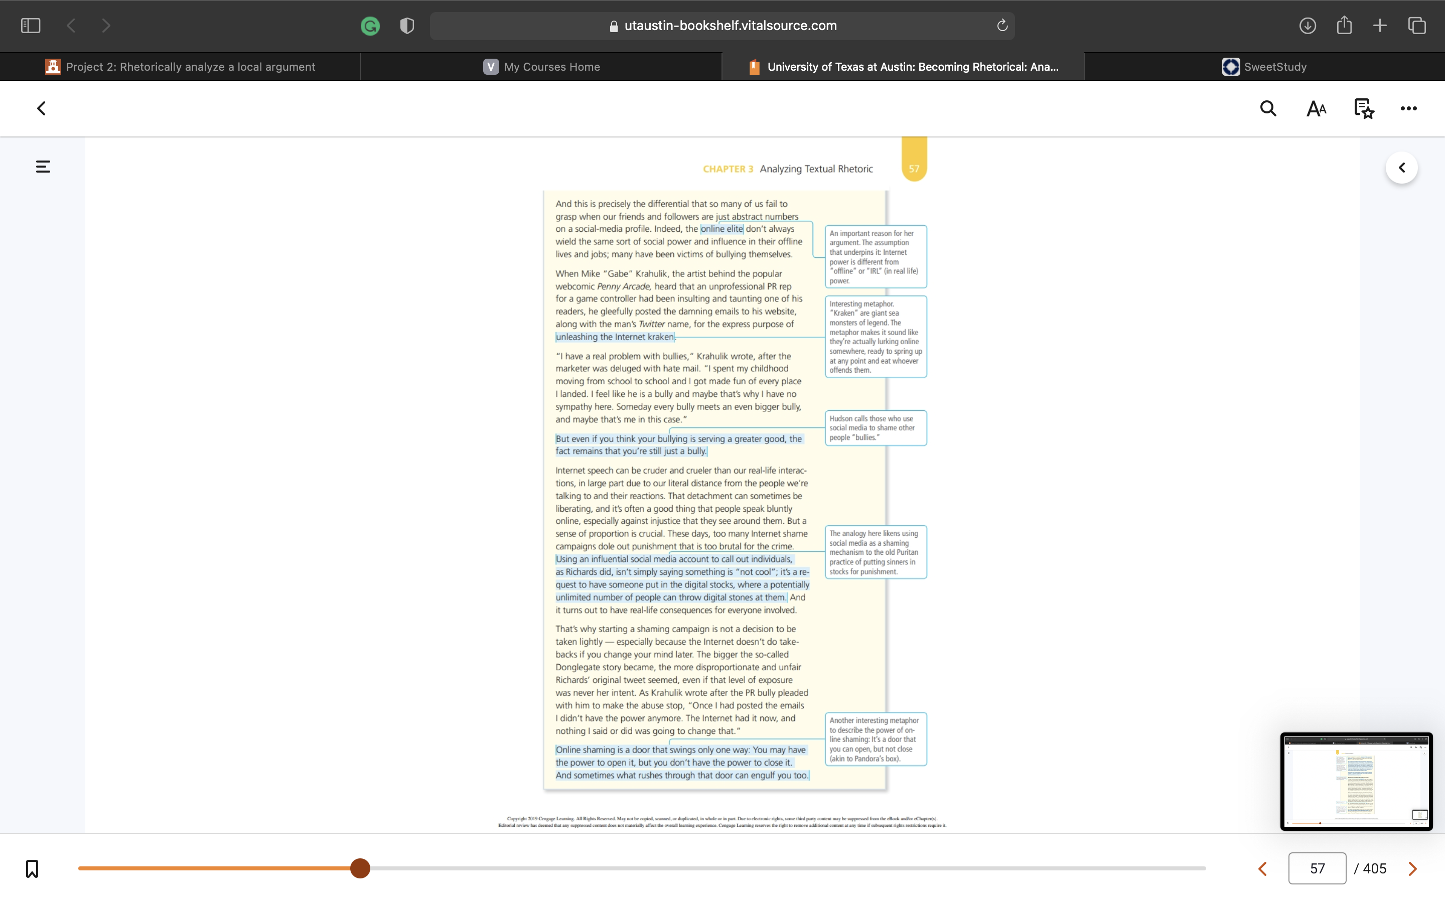Image resolution: width=1445 pixels, height=903 pixels.
Task: Click the annotation "Hudson calls those who use social media"
Action: pyautogui.click(x=876, y=428)
